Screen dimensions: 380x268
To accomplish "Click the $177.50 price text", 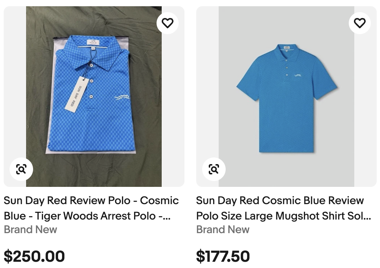I will (223, 256).
